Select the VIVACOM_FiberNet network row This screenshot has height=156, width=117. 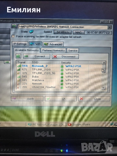59,87
